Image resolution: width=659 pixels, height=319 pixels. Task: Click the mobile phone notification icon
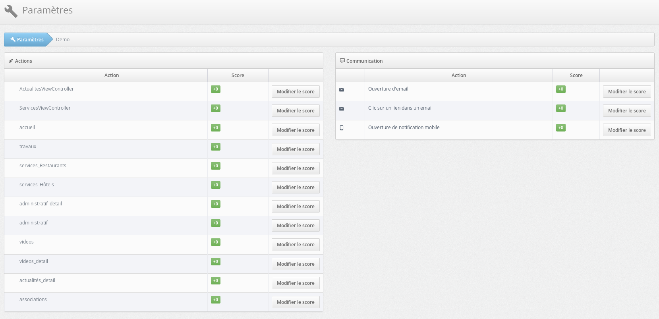(342, 128)
